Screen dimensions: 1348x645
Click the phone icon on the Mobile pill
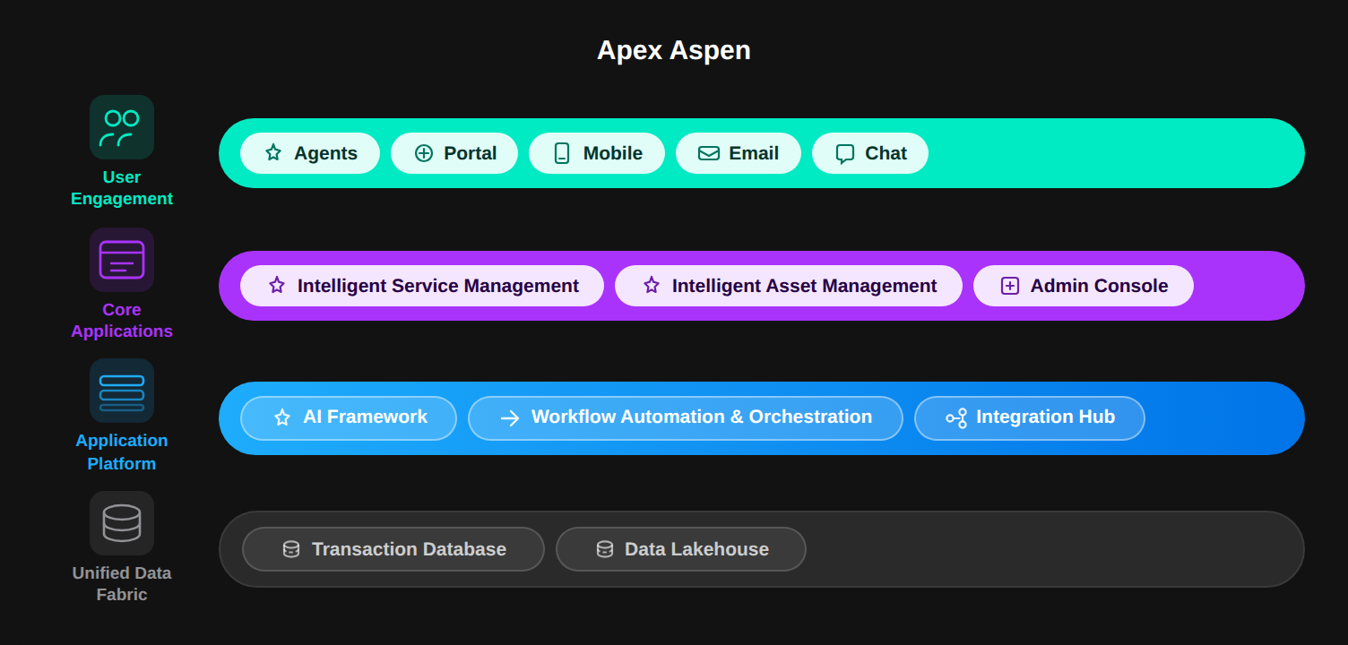pyautogui.click(x=561, y=152)
